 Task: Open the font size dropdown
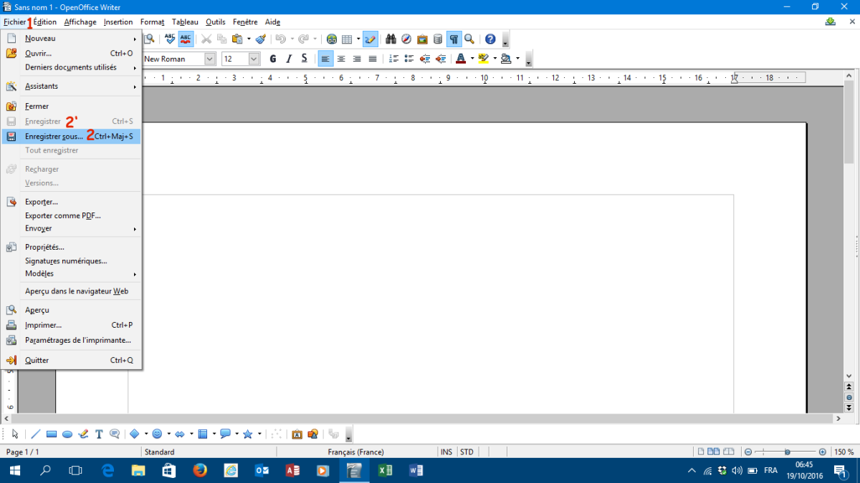pyautogui.click(x=254, y=59)
